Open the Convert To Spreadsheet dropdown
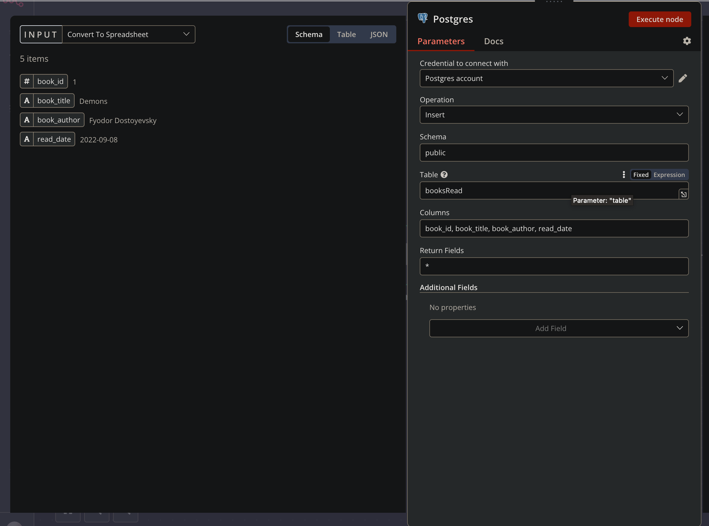Image resolution: width=709 pixels, height=526 pixels. pyautogui.click(x=129, y=34)
